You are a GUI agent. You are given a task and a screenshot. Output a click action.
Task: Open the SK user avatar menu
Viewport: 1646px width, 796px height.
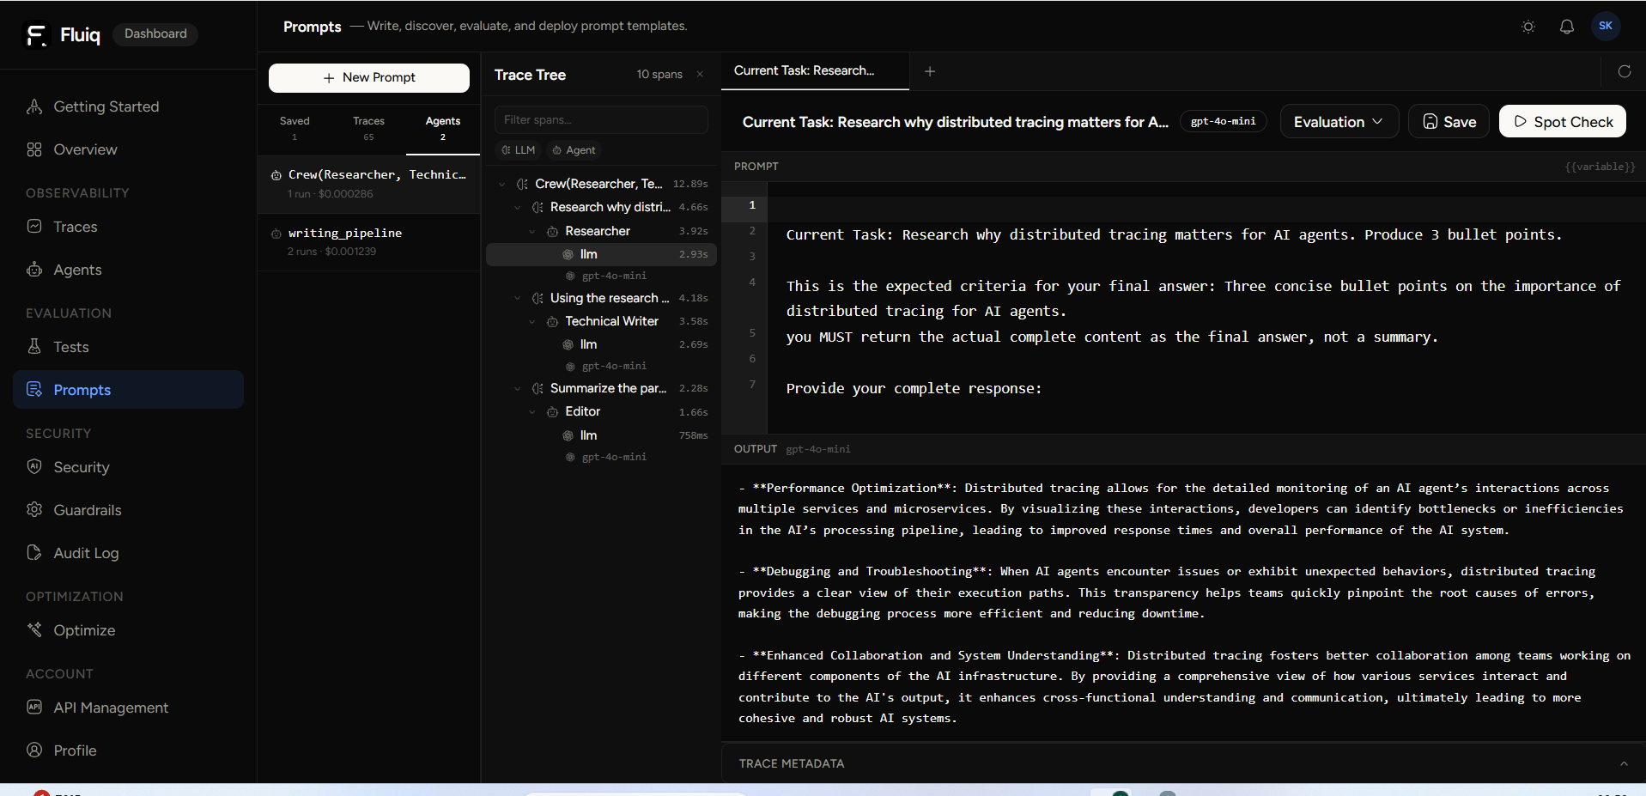(1606, 26)
